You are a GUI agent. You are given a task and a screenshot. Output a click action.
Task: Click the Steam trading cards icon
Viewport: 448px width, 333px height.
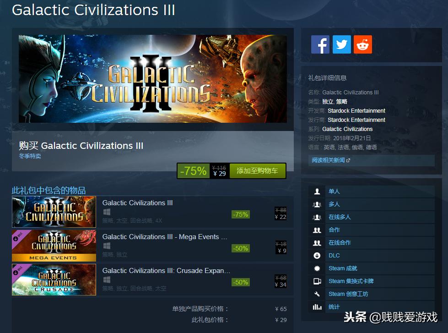pos(317,281)
